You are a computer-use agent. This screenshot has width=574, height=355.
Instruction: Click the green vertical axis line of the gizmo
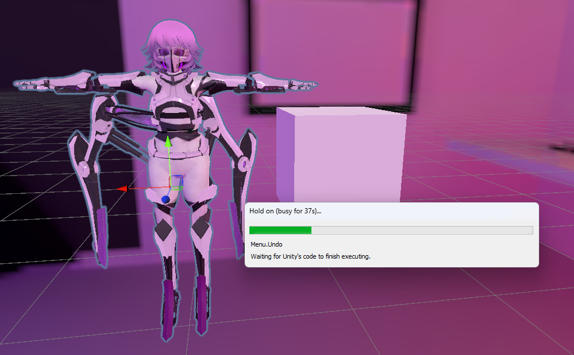click(168, 163)
